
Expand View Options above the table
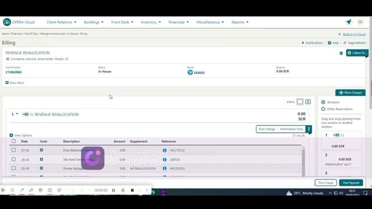(21, 135)
